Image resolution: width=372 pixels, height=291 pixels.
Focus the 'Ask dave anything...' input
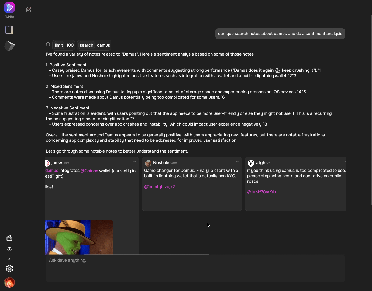(195, 268)
